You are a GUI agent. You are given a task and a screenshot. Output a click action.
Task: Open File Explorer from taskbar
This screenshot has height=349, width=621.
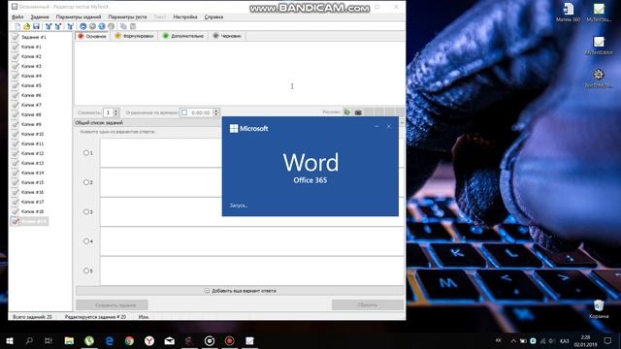tap(69, 340)
